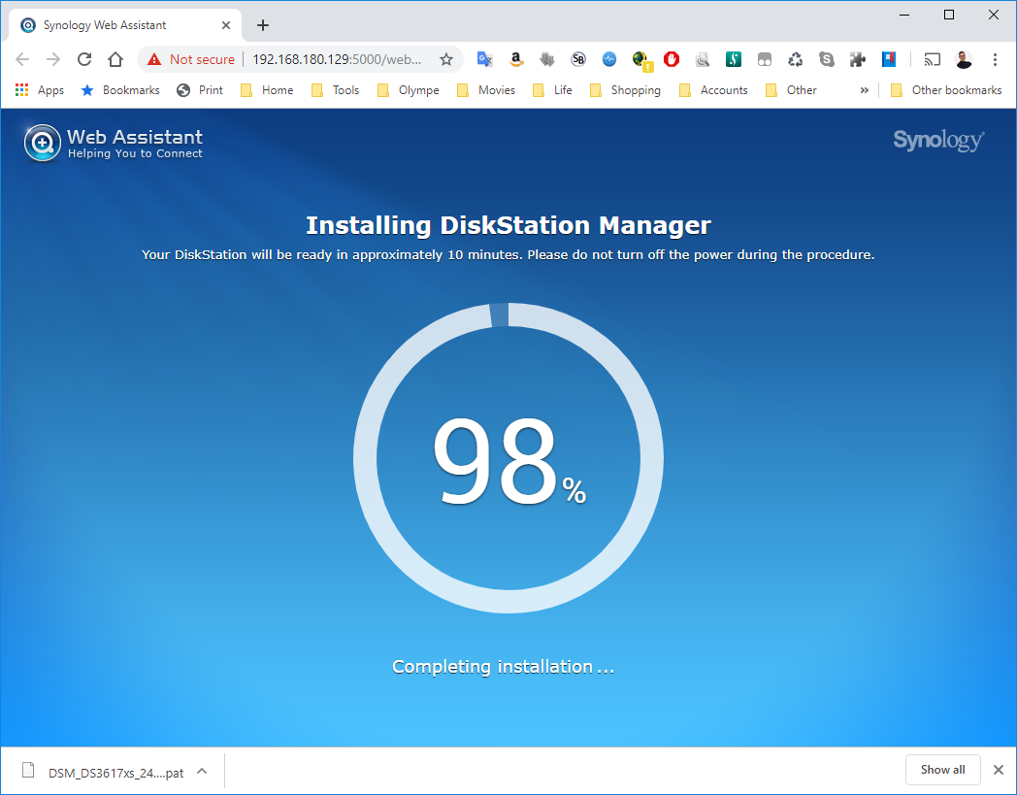The height and width of the screenshot is (795, 1017).
Task: Open the Movies bookmarks folder
Action: tap(486, 90)
